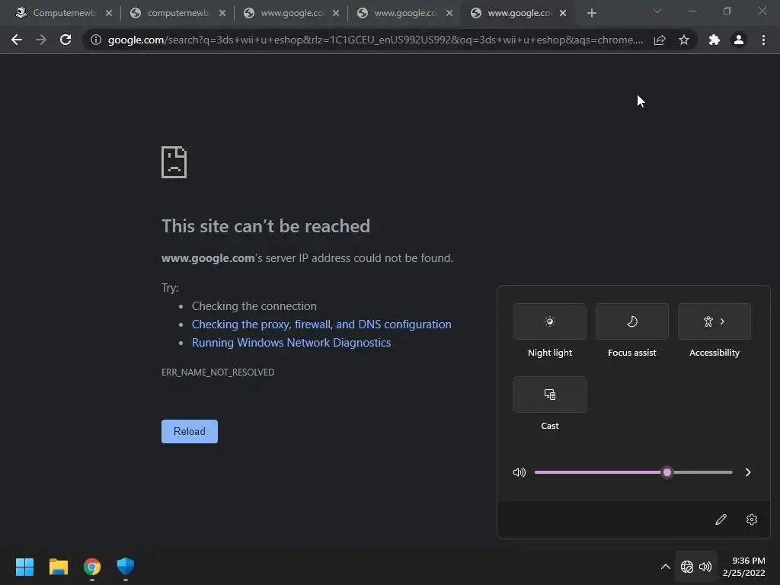Click the network globe tray icon
The image size is (780, 585).
(687, 567)
